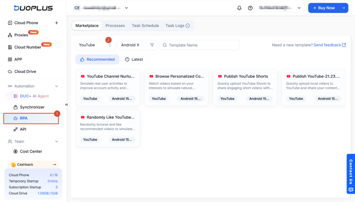Collapse the sidebar with the double-chevron icon
The width and height of the screenshot is (355, 202).
coord(67,105)
